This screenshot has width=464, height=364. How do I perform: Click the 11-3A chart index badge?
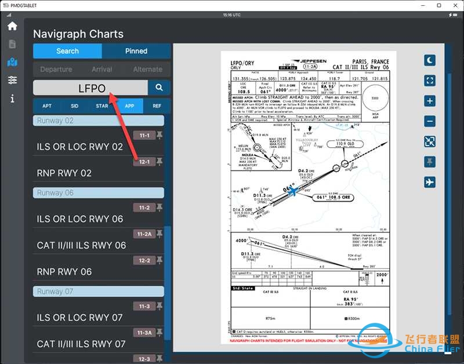(144, 333)
